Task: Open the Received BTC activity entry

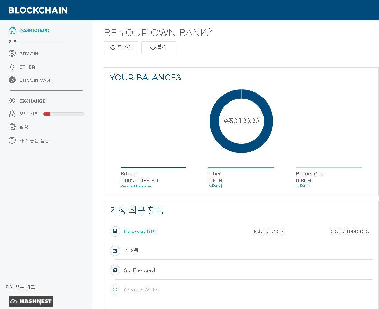Action: pos(140,231)
